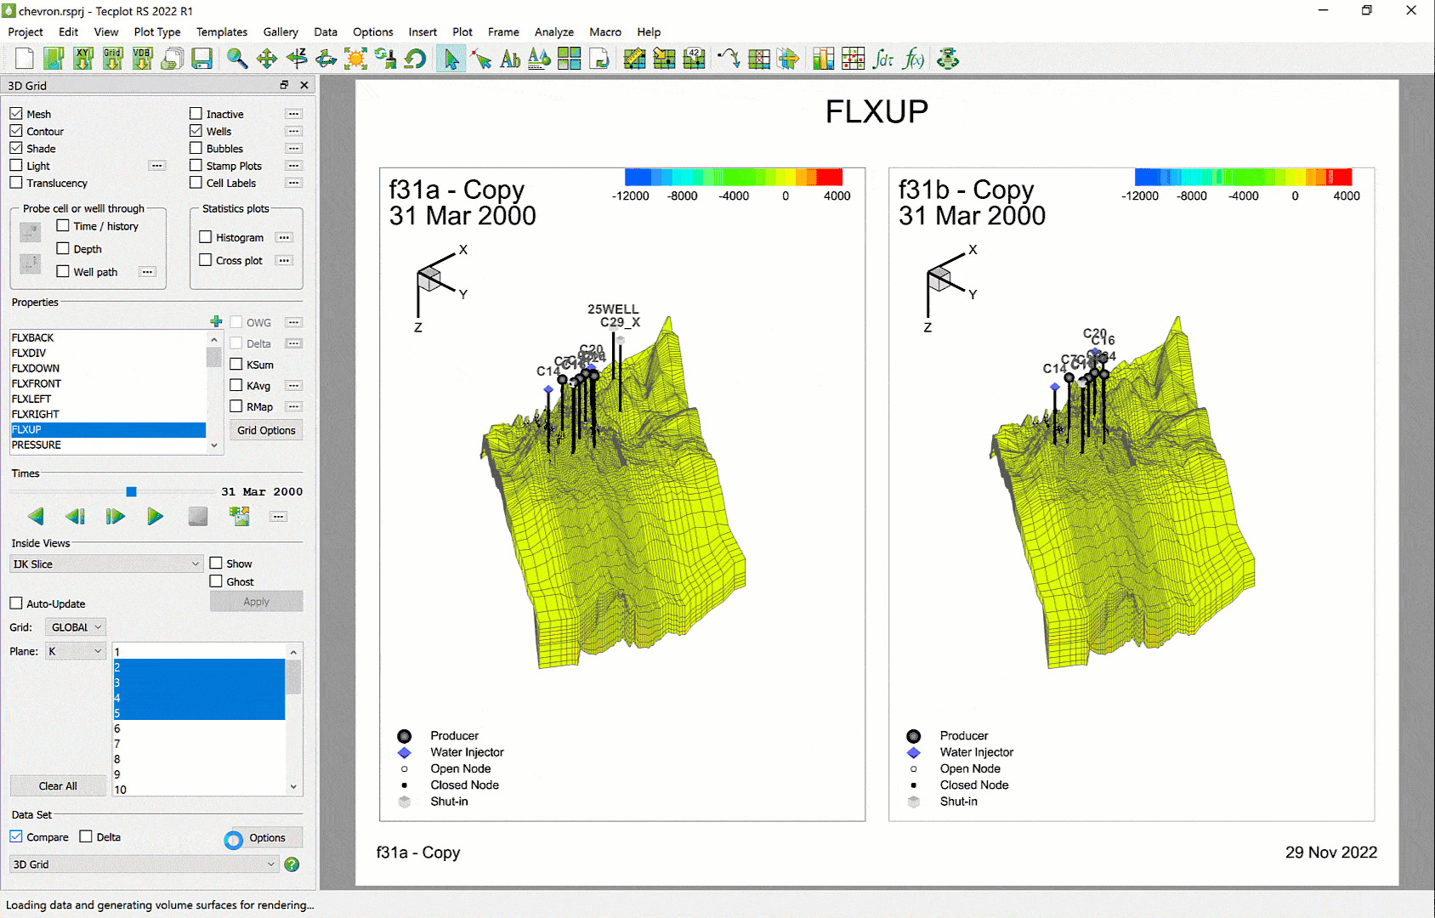Image resolution: width=1435 pixels, height=918 pixels.
Task: Click the bar chart histogram toolbar icon
Action: pos(823,59)
